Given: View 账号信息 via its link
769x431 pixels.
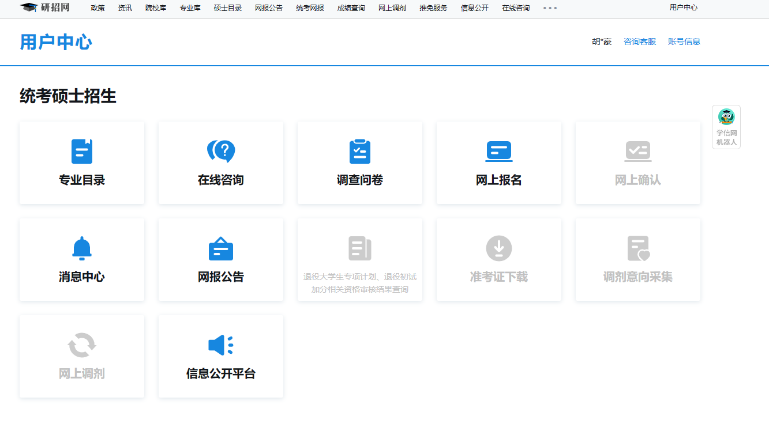Looking at the screenshot, I should (684, 41).
